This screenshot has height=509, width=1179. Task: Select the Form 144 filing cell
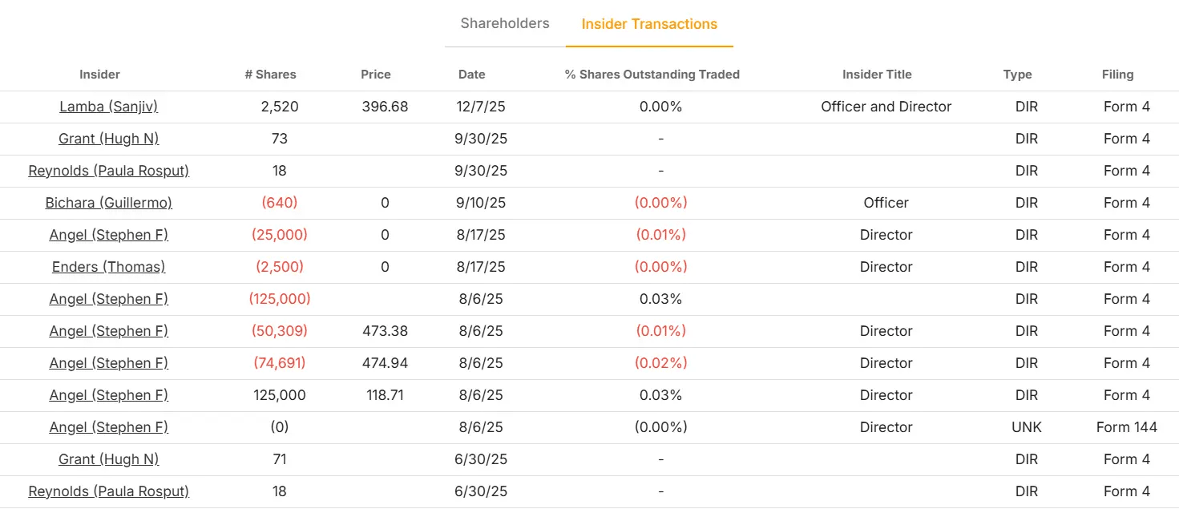(x=1126, y=427)
